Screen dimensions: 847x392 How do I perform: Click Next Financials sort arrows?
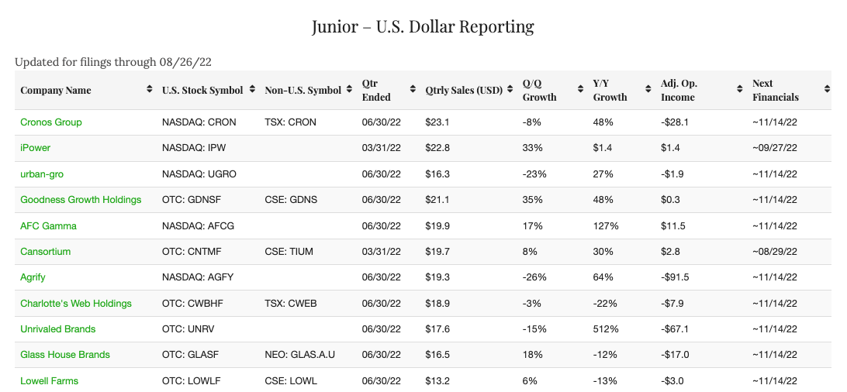click(x=827, y=91)
